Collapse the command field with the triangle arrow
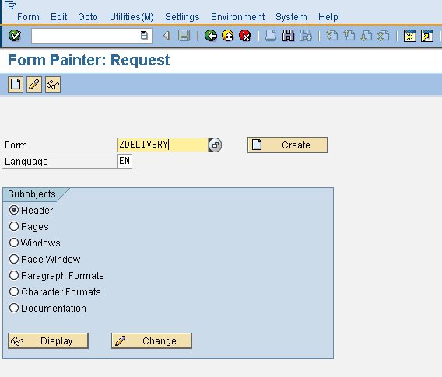This screenshot has height=377, width=442. point(167,36)
